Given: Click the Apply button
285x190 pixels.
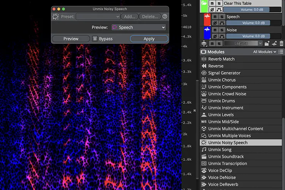Looking at the screenshot, I should tap(149, 39).
